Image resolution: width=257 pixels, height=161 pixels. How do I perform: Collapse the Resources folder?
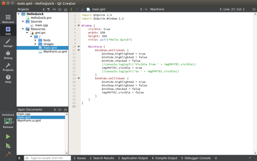point(23,29)
